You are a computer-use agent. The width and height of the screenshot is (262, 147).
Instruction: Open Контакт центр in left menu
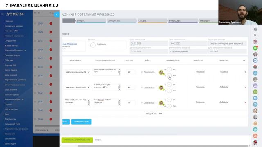click(12, 94)
